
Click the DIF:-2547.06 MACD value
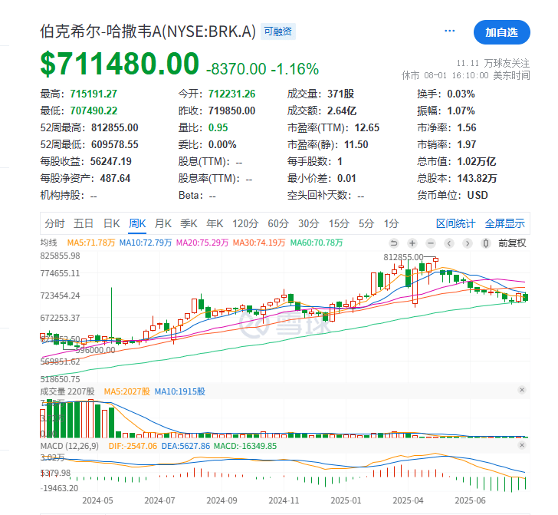pyautogui.click(x=133, y=446)
